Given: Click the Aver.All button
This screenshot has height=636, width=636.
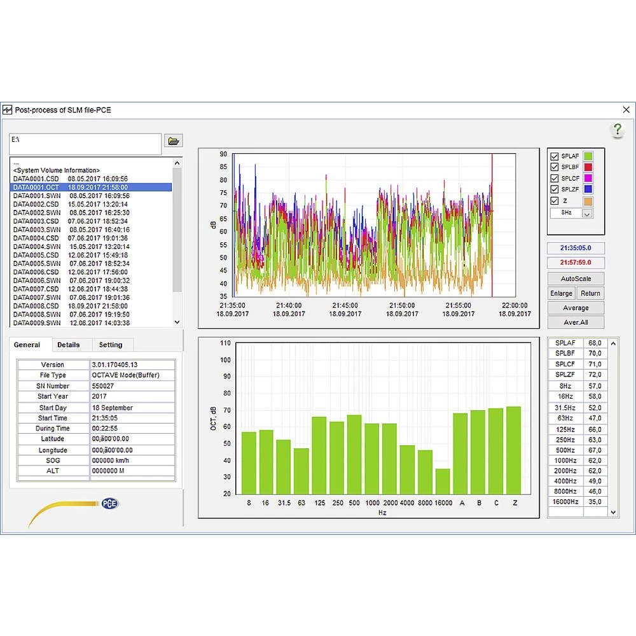Looking at the screenshot, I should coord(576,322).
